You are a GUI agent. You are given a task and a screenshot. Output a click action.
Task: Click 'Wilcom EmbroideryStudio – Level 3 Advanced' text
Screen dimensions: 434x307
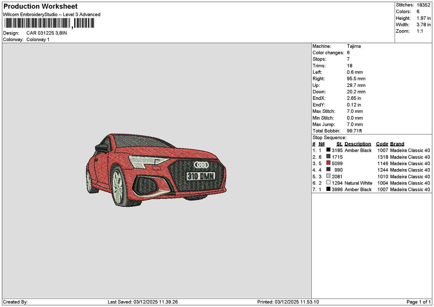52,14
